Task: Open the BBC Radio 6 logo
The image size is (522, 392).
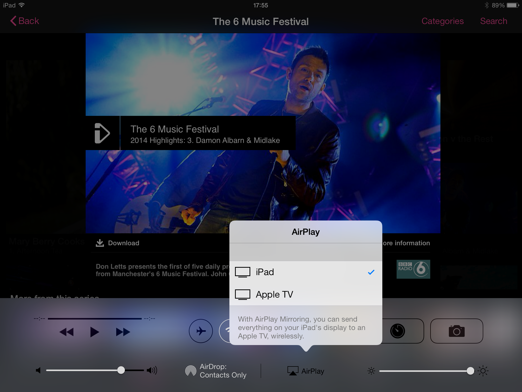Action: [x=413, y=269]
